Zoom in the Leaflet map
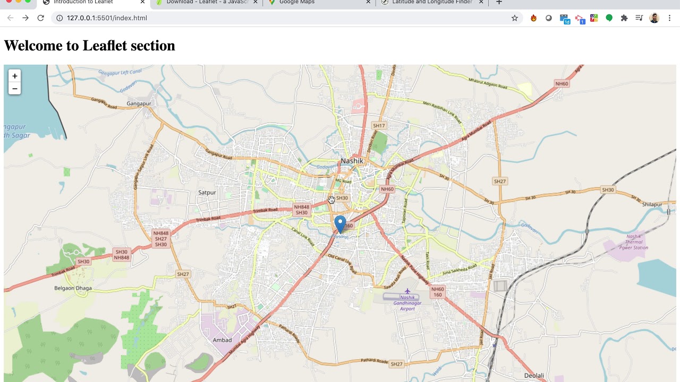 pyautogui.click(x=15, y=76)
